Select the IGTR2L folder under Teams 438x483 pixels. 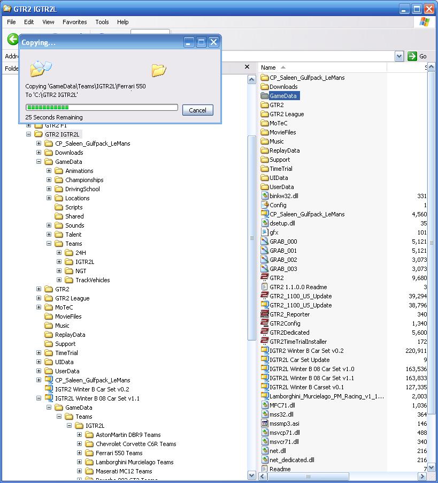click(x=84, y=262)
